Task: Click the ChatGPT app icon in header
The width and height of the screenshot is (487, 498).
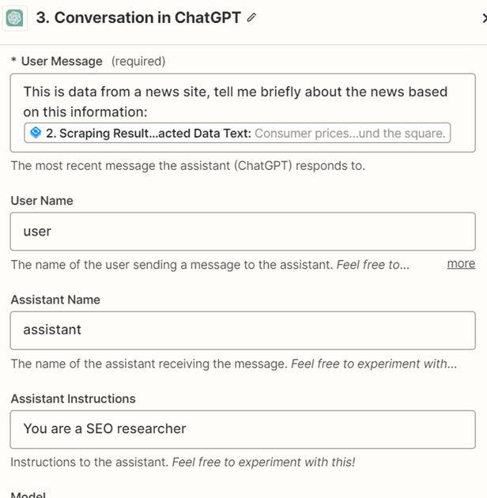Action: pos(14,18)
